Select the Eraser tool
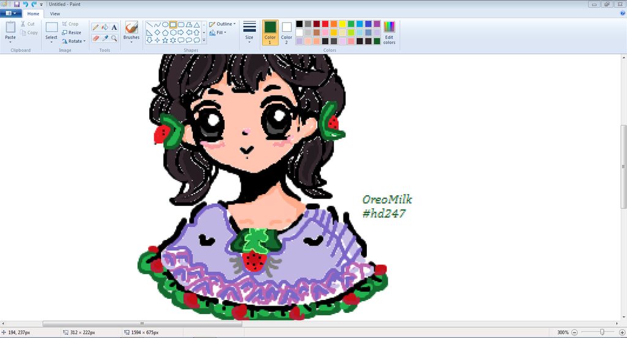The image size is (627, 338). 96,39
